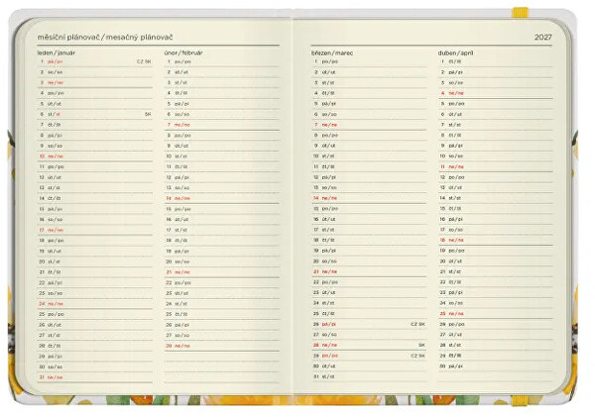
Task: Select January row "17 ne/ne"
Action: click(95, 230)
